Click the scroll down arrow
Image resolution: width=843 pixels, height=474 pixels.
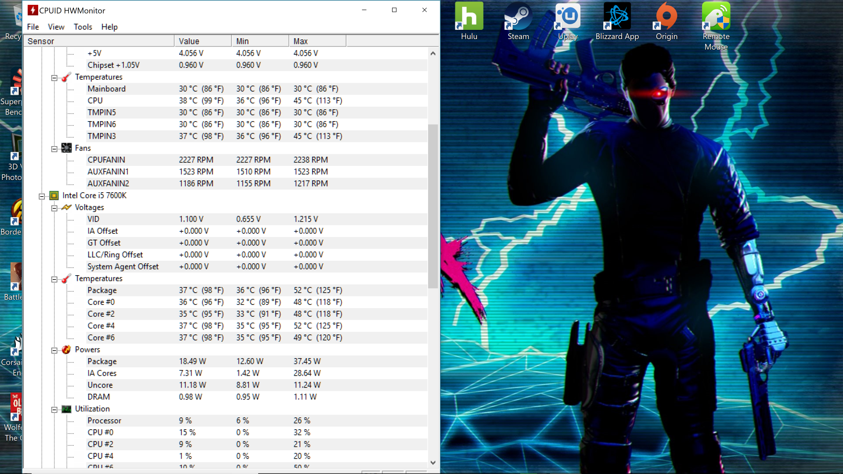coord(433,463)
